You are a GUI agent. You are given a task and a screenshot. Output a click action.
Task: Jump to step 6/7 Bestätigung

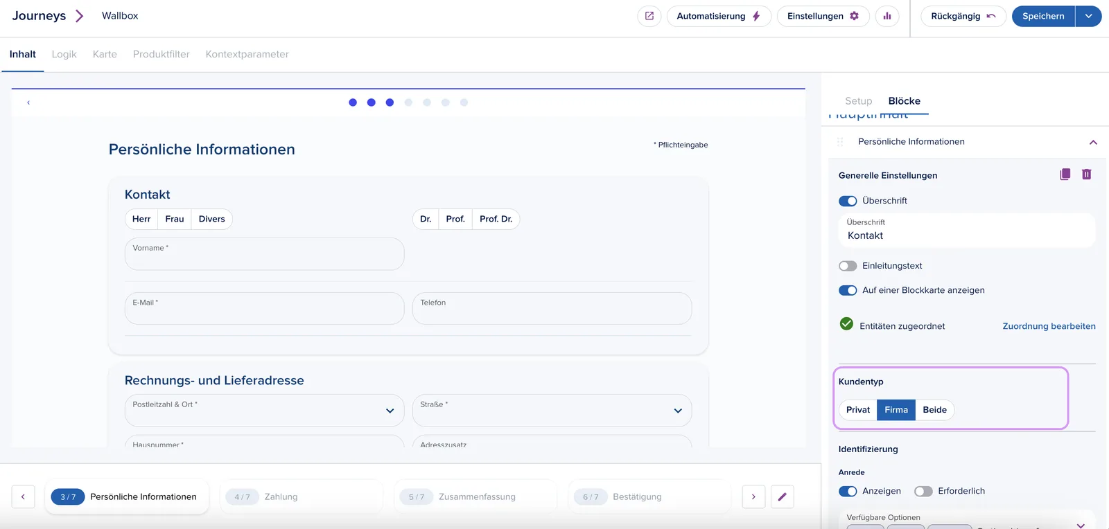pyautogui.click(x=650, y=496)
